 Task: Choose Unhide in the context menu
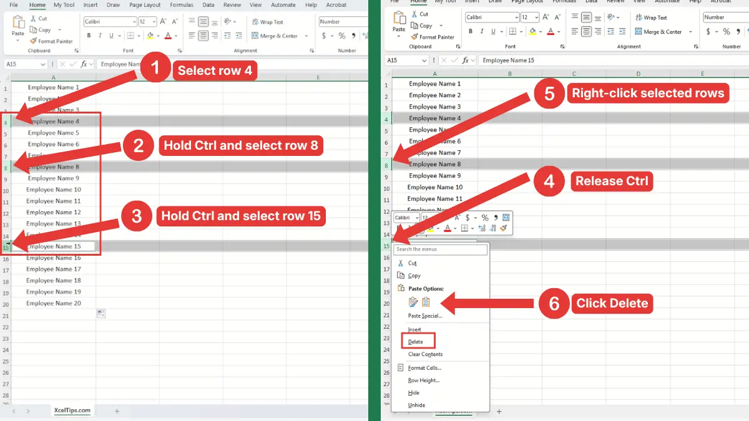coord(416,405)
